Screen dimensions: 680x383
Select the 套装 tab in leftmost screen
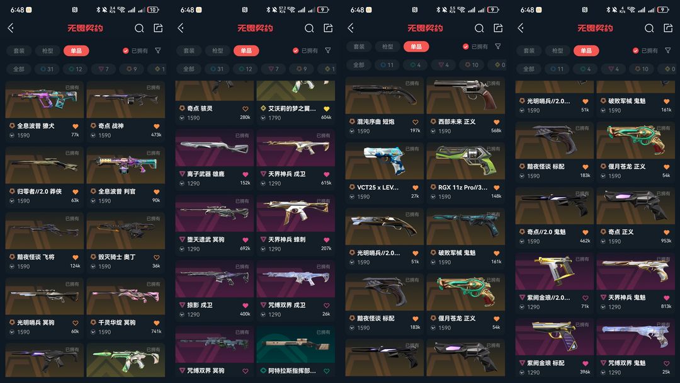click(19, 51)
